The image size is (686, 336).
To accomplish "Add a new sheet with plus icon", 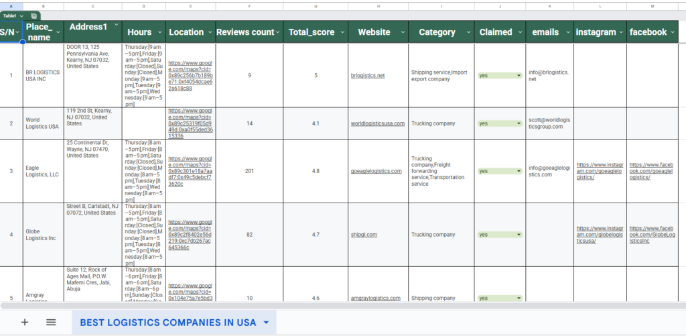I will click(x=25, y=323).
